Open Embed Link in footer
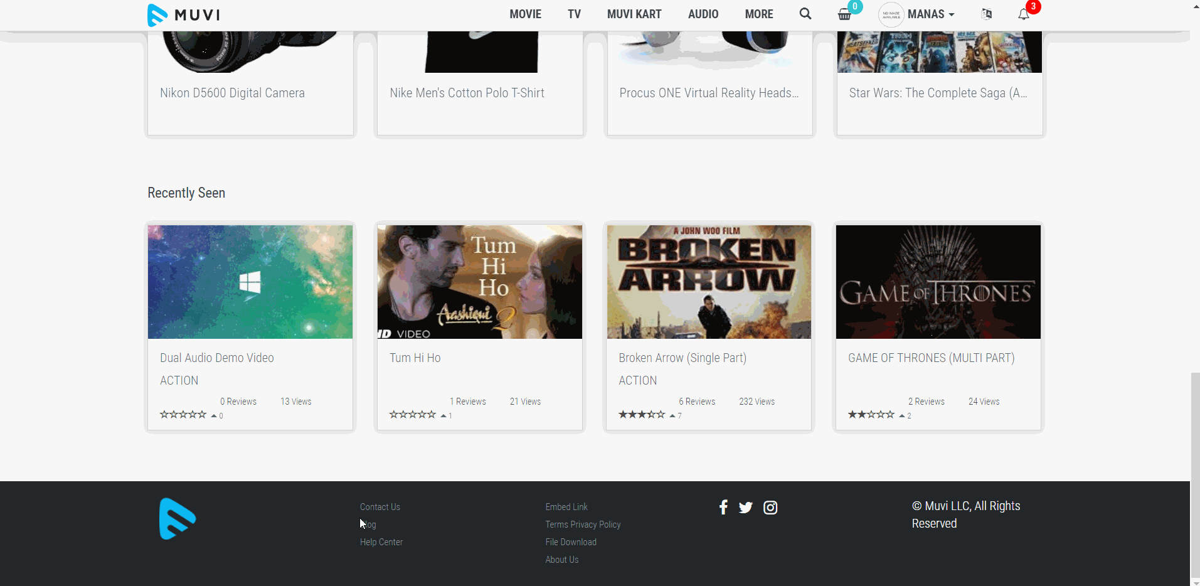 [x=566, y=507]
